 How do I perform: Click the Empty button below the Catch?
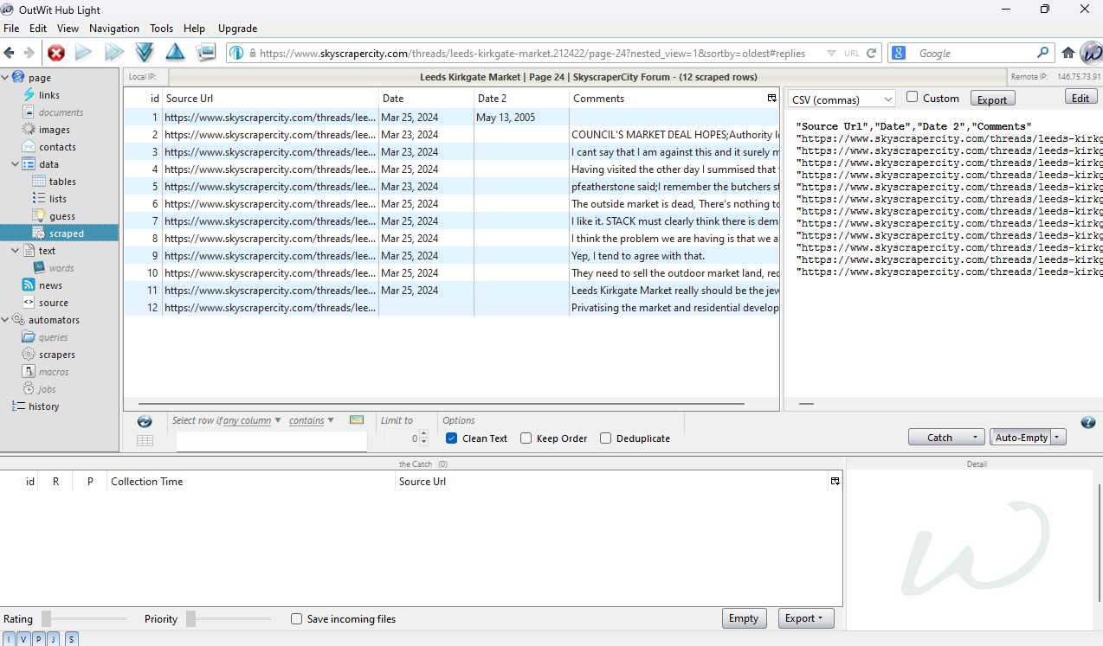(x=743, y=618)
